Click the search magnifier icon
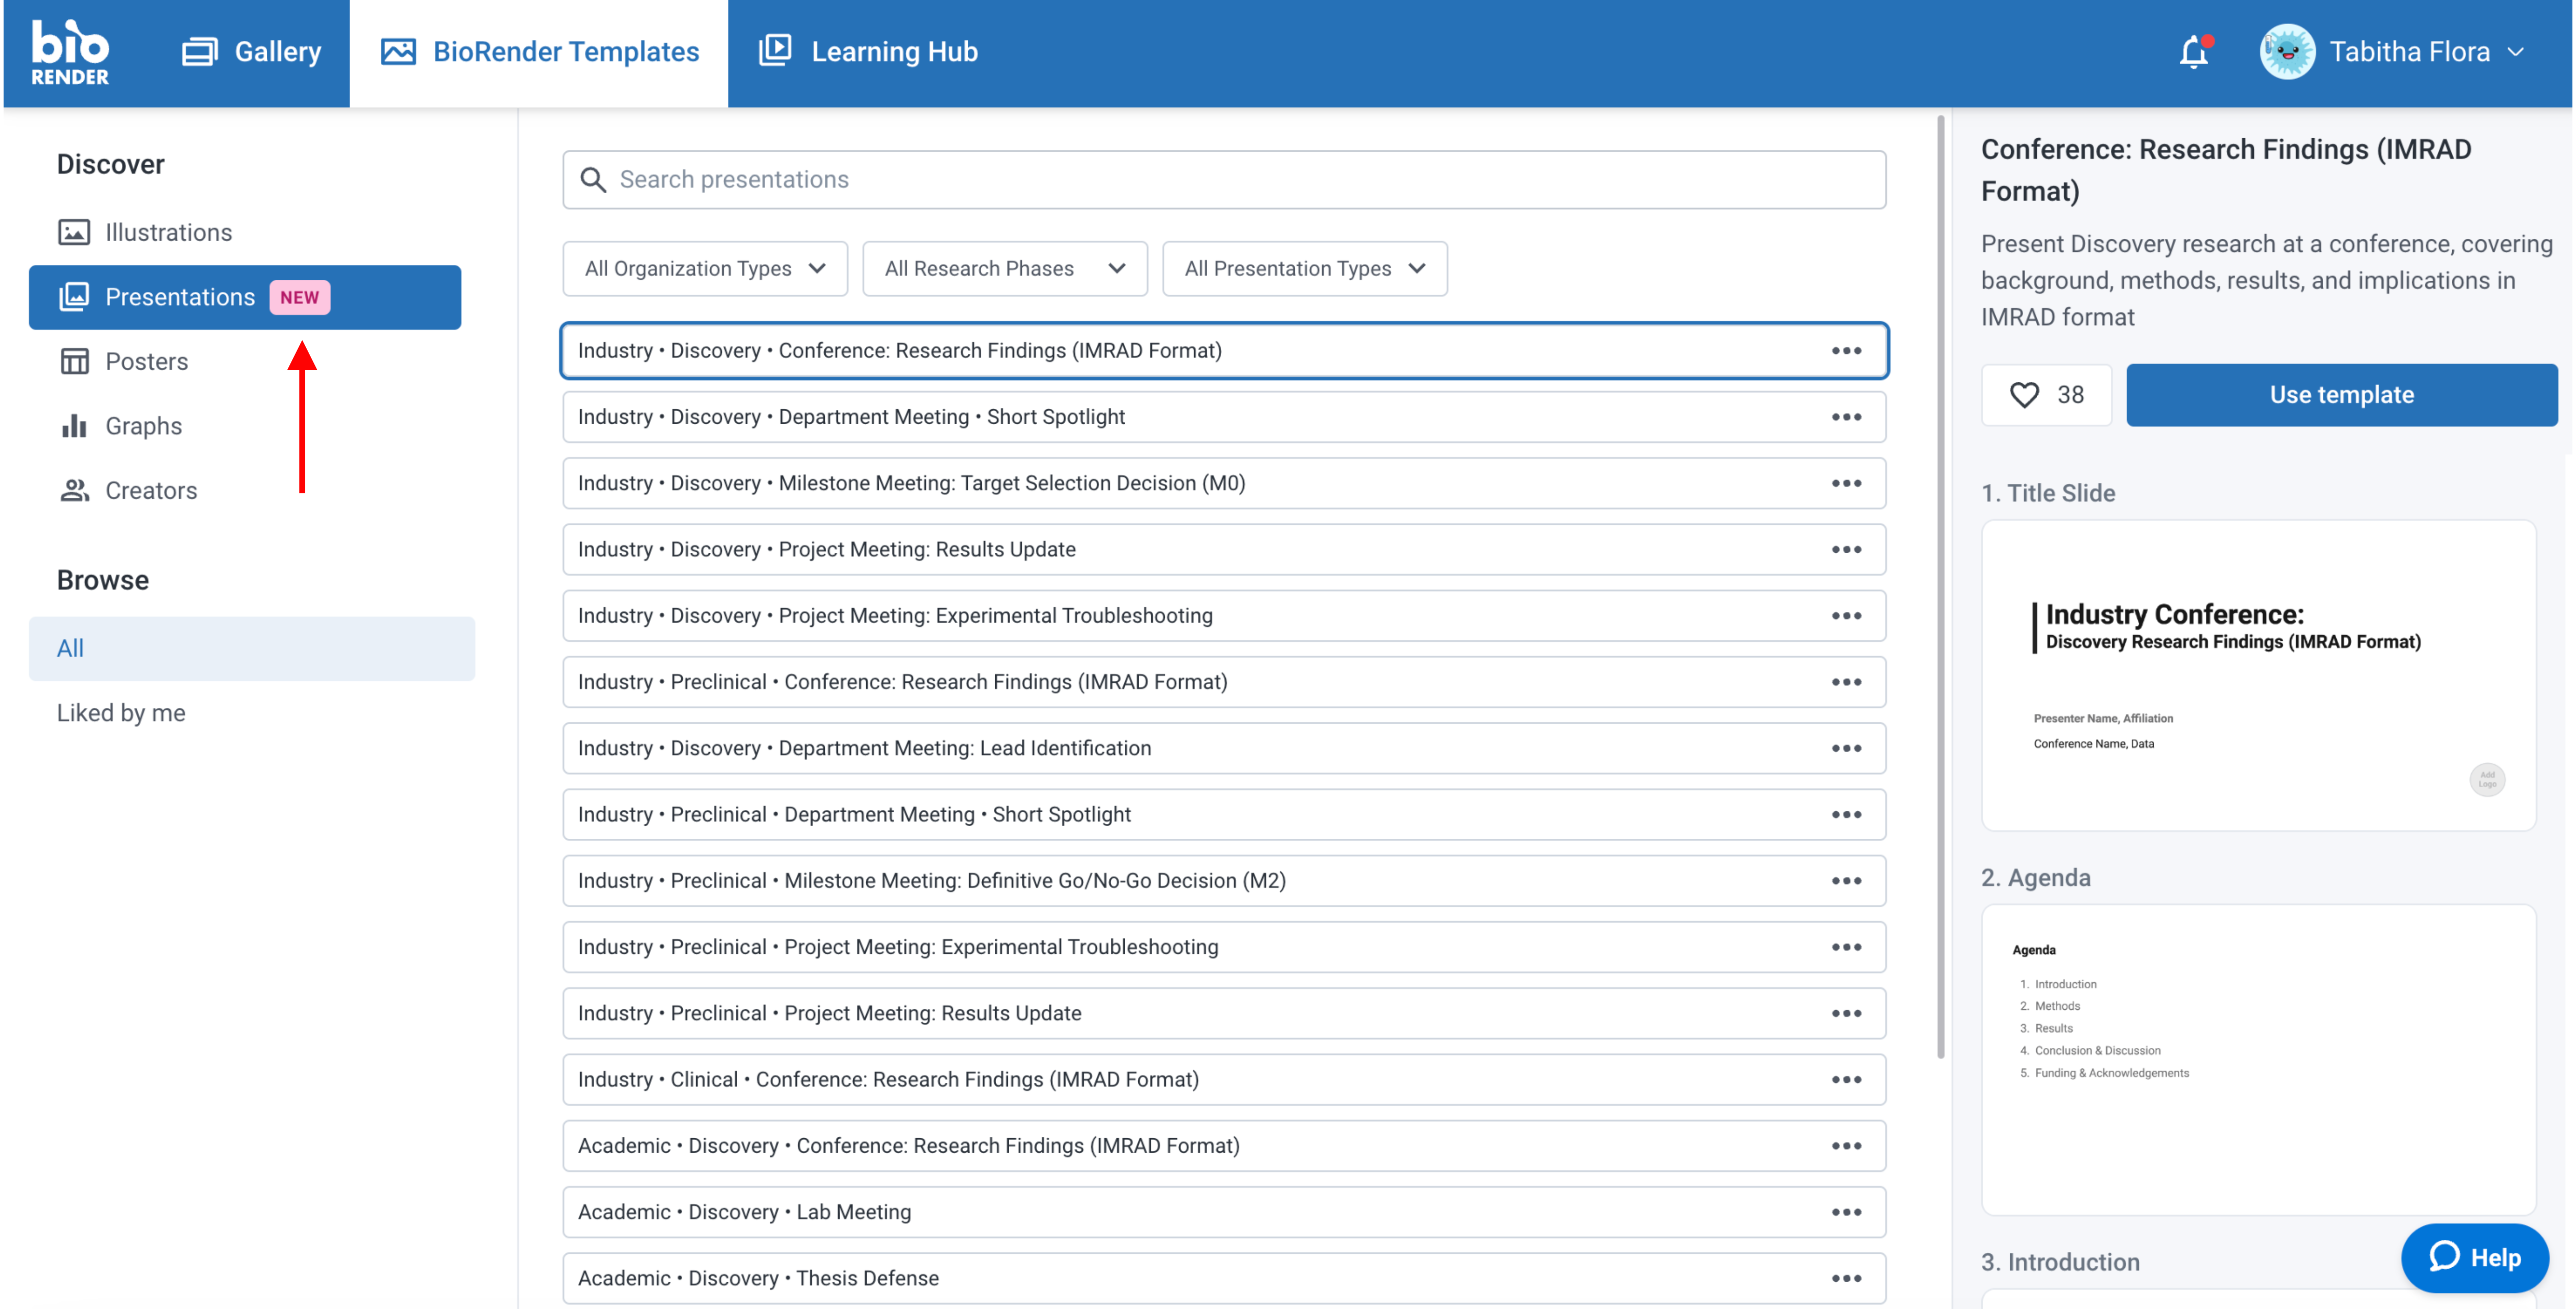The image size is (2576, 1314). [593, 180]
